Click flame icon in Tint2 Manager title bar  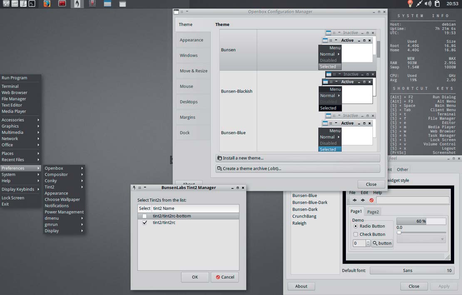pos(134,188)
